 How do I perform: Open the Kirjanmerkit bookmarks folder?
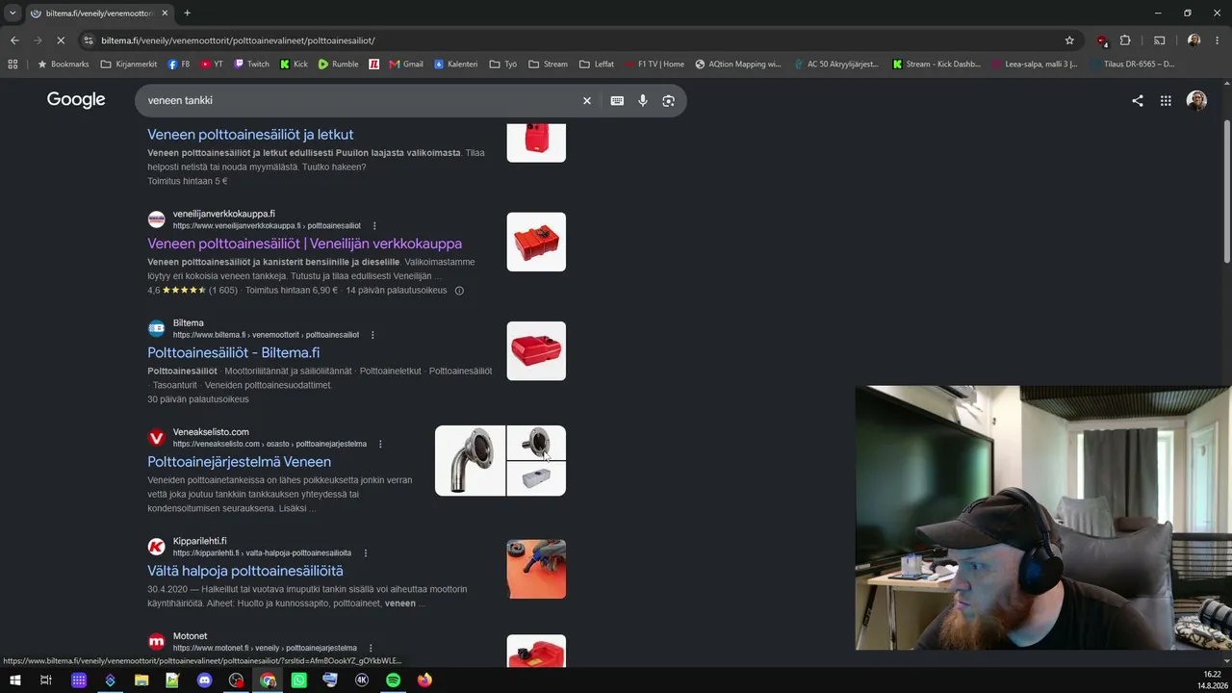point(129,64)
